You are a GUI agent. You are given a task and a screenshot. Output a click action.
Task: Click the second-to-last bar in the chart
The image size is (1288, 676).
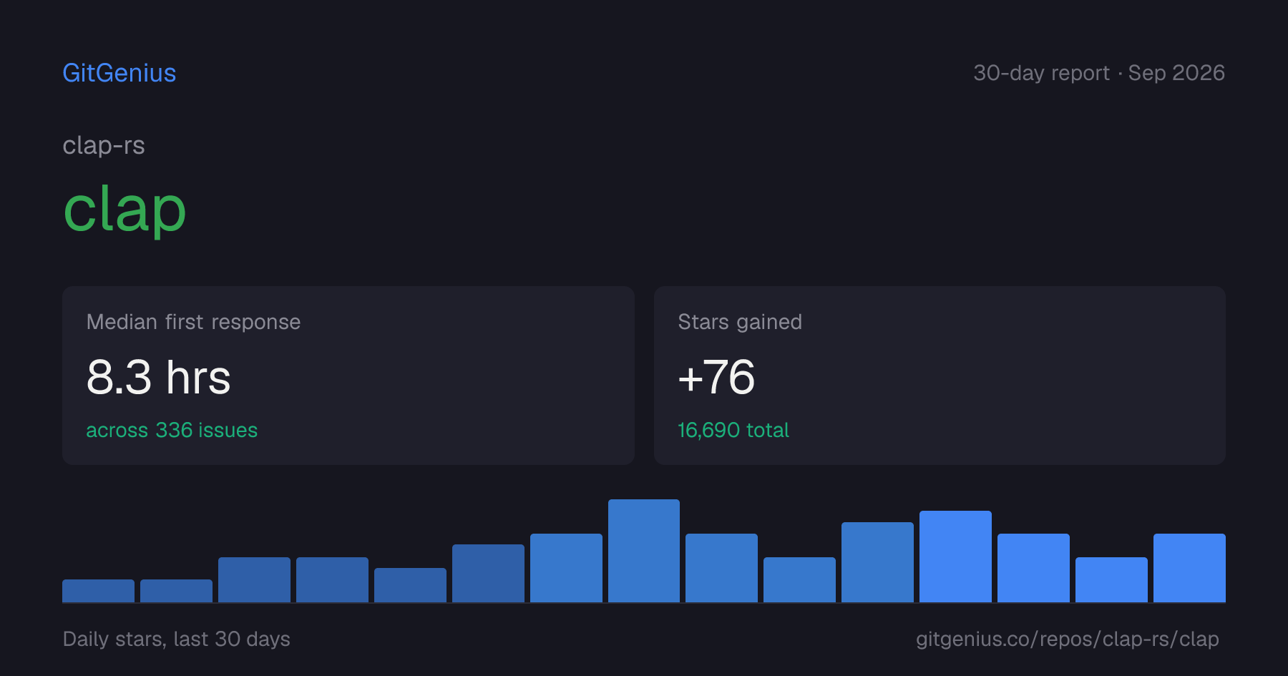(x=1111, y=579)
